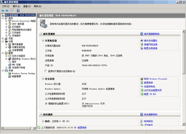Expand the 本地用户和组 tree node
The image size is (186, 134).
(6, 67)
